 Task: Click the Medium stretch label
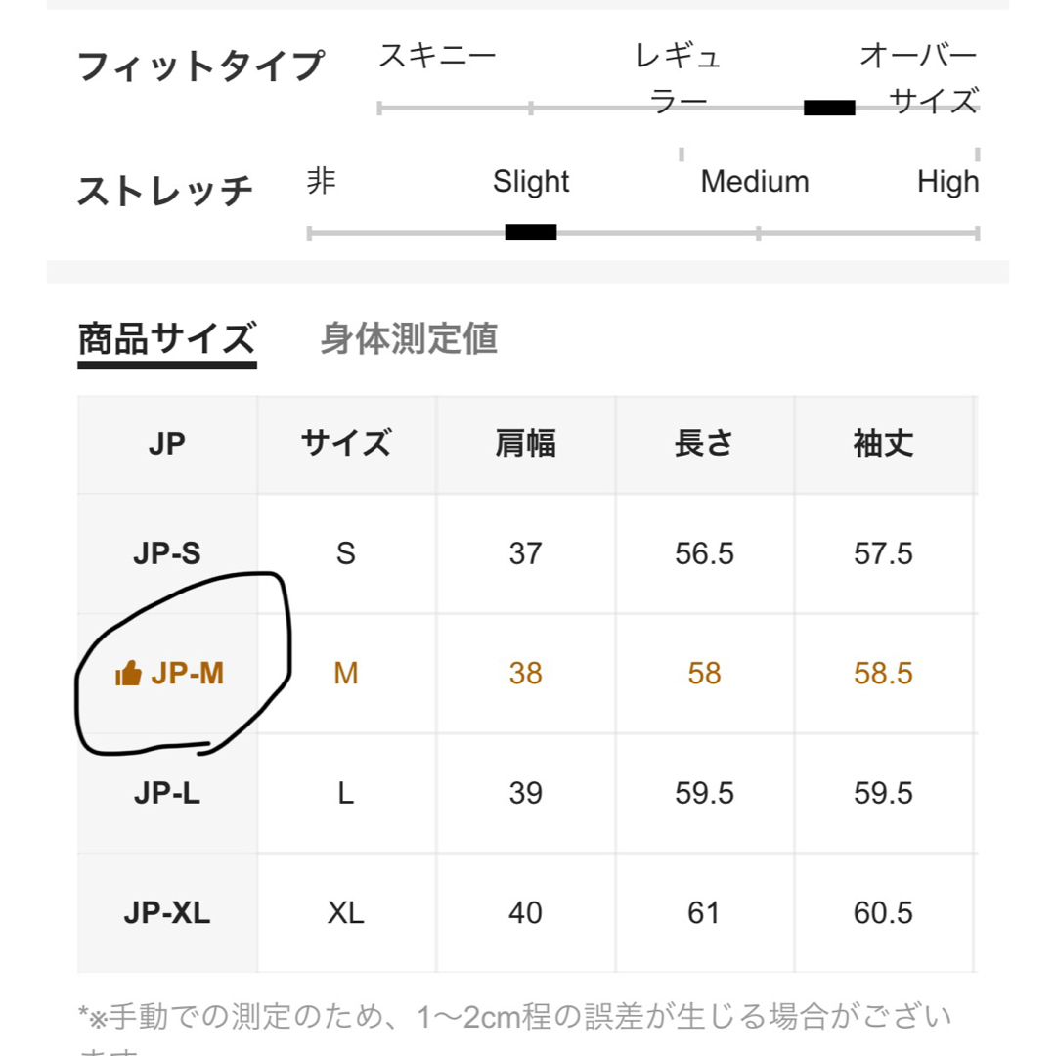[x=755, y=182]
